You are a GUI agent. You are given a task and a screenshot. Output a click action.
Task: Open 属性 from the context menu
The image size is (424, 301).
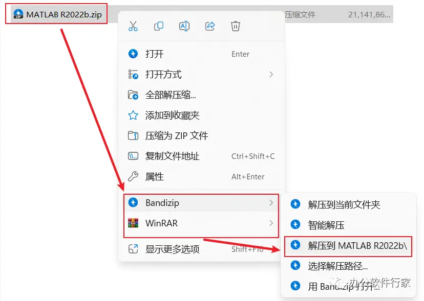pos(201,176)
